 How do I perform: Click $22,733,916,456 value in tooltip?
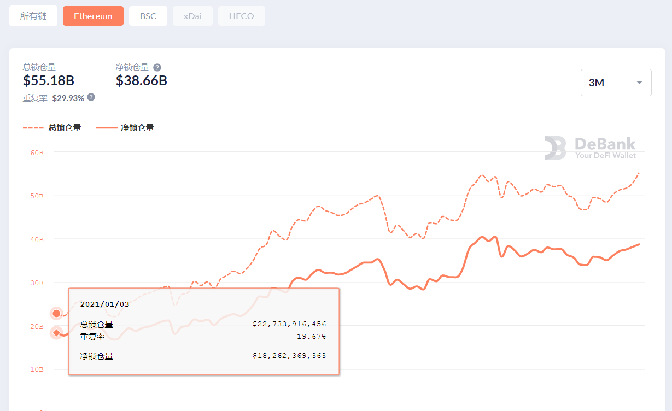pos(289,324)
